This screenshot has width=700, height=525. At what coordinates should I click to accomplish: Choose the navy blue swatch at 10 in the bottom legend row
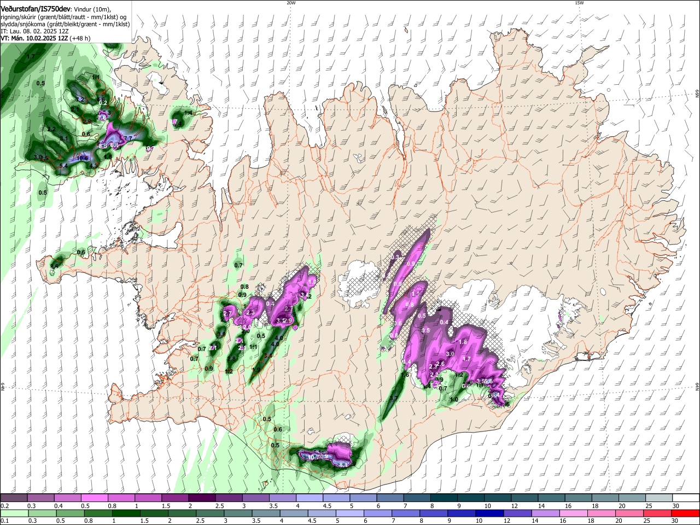pos(489,513)
